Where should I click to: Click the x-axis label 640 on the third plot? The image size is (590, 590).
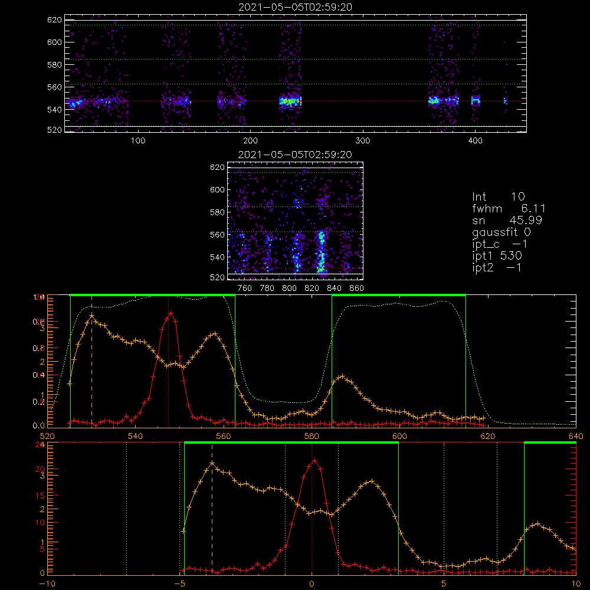(576, 437)
